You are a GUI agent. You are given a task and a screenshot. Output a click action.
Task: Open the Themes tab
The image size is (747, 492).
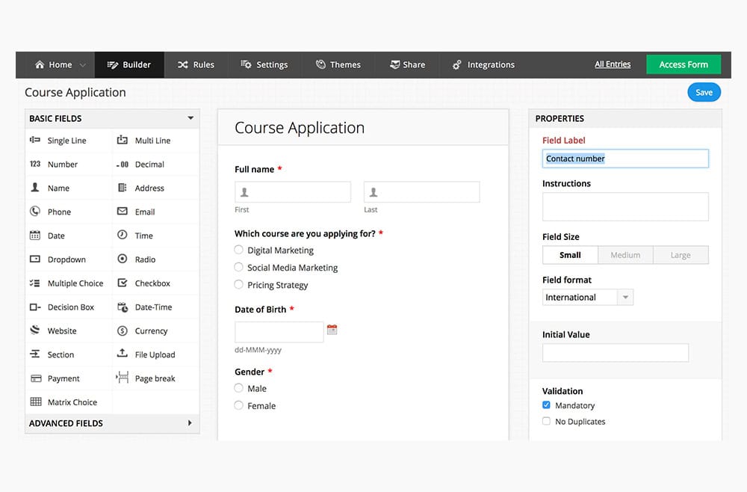click(338, 65)
